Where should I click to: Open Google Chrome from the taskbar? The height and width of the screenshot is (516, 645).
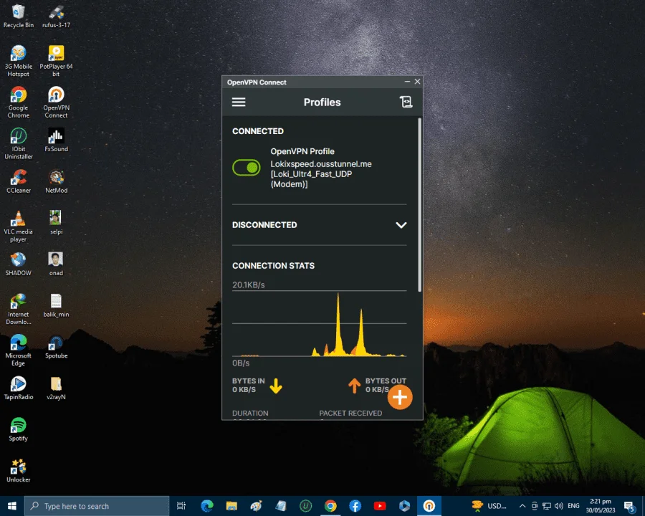tap(330, 506)
